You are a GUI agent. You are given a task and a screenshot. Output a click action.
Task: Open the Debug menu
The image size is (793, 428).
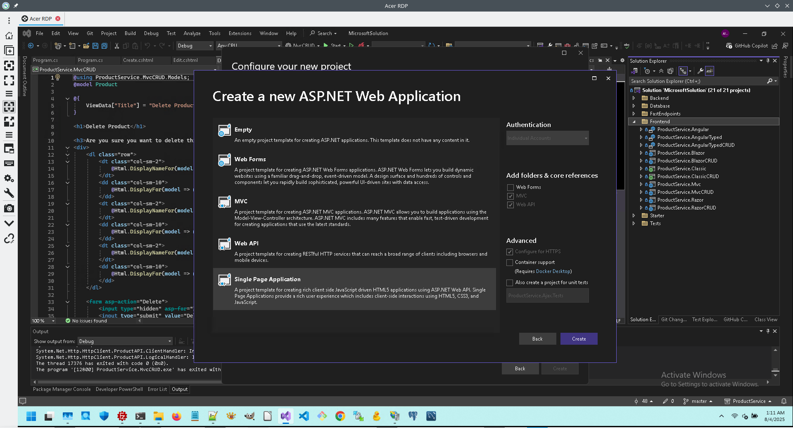pos(151,33)
